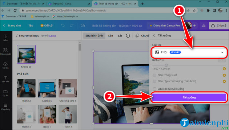Screen dimensions: 229x130
Task: Open the PNG file type dropdown
Action: point(189,52)
